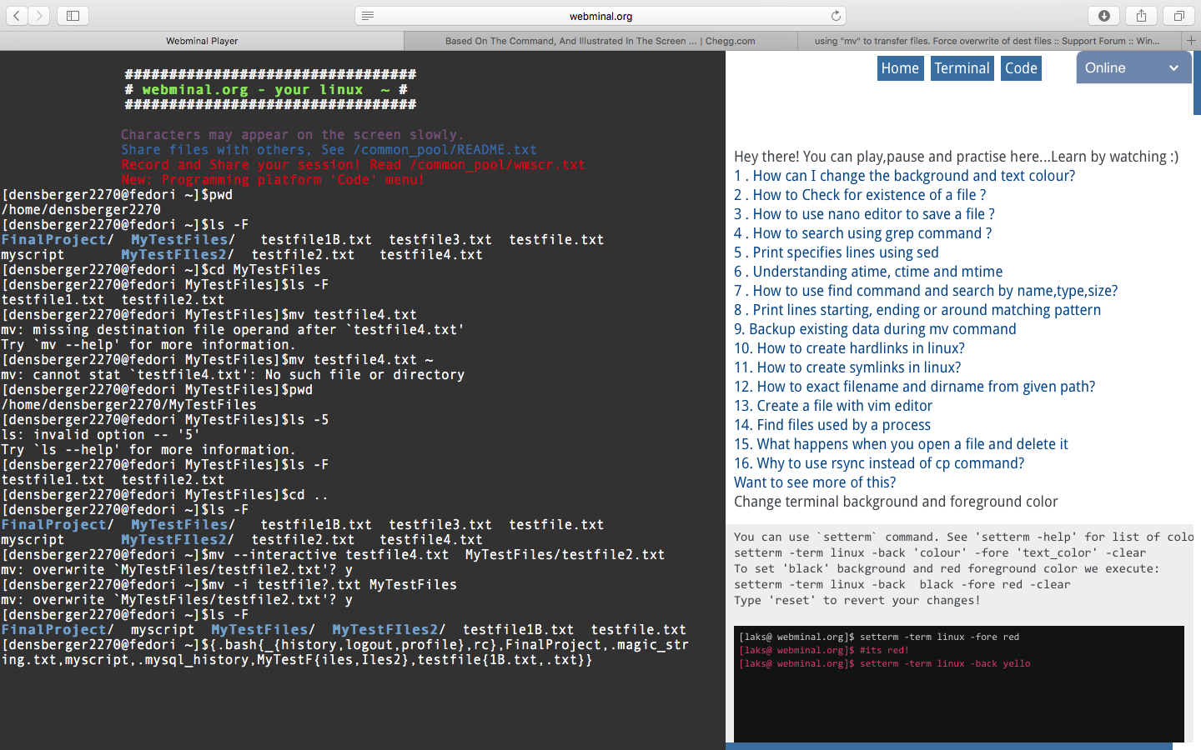Open 'Understanding atime, ctime and mtime' link

(868, 272)
